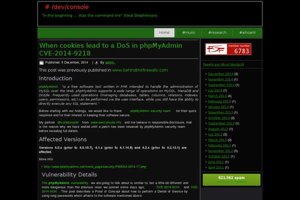Open the November 2014 archive
This screenshot has width=300, height=200.
(x=220, y=79)
